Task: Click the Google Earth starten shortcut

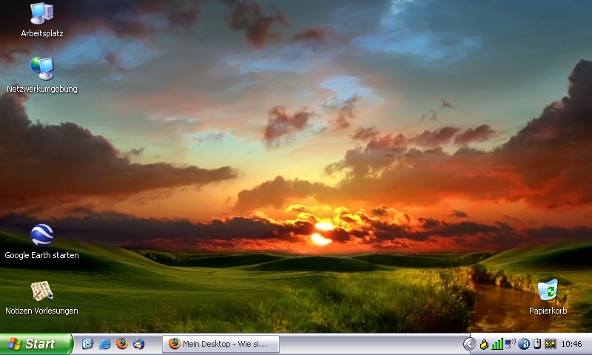Action: click(x=41, y=235)
